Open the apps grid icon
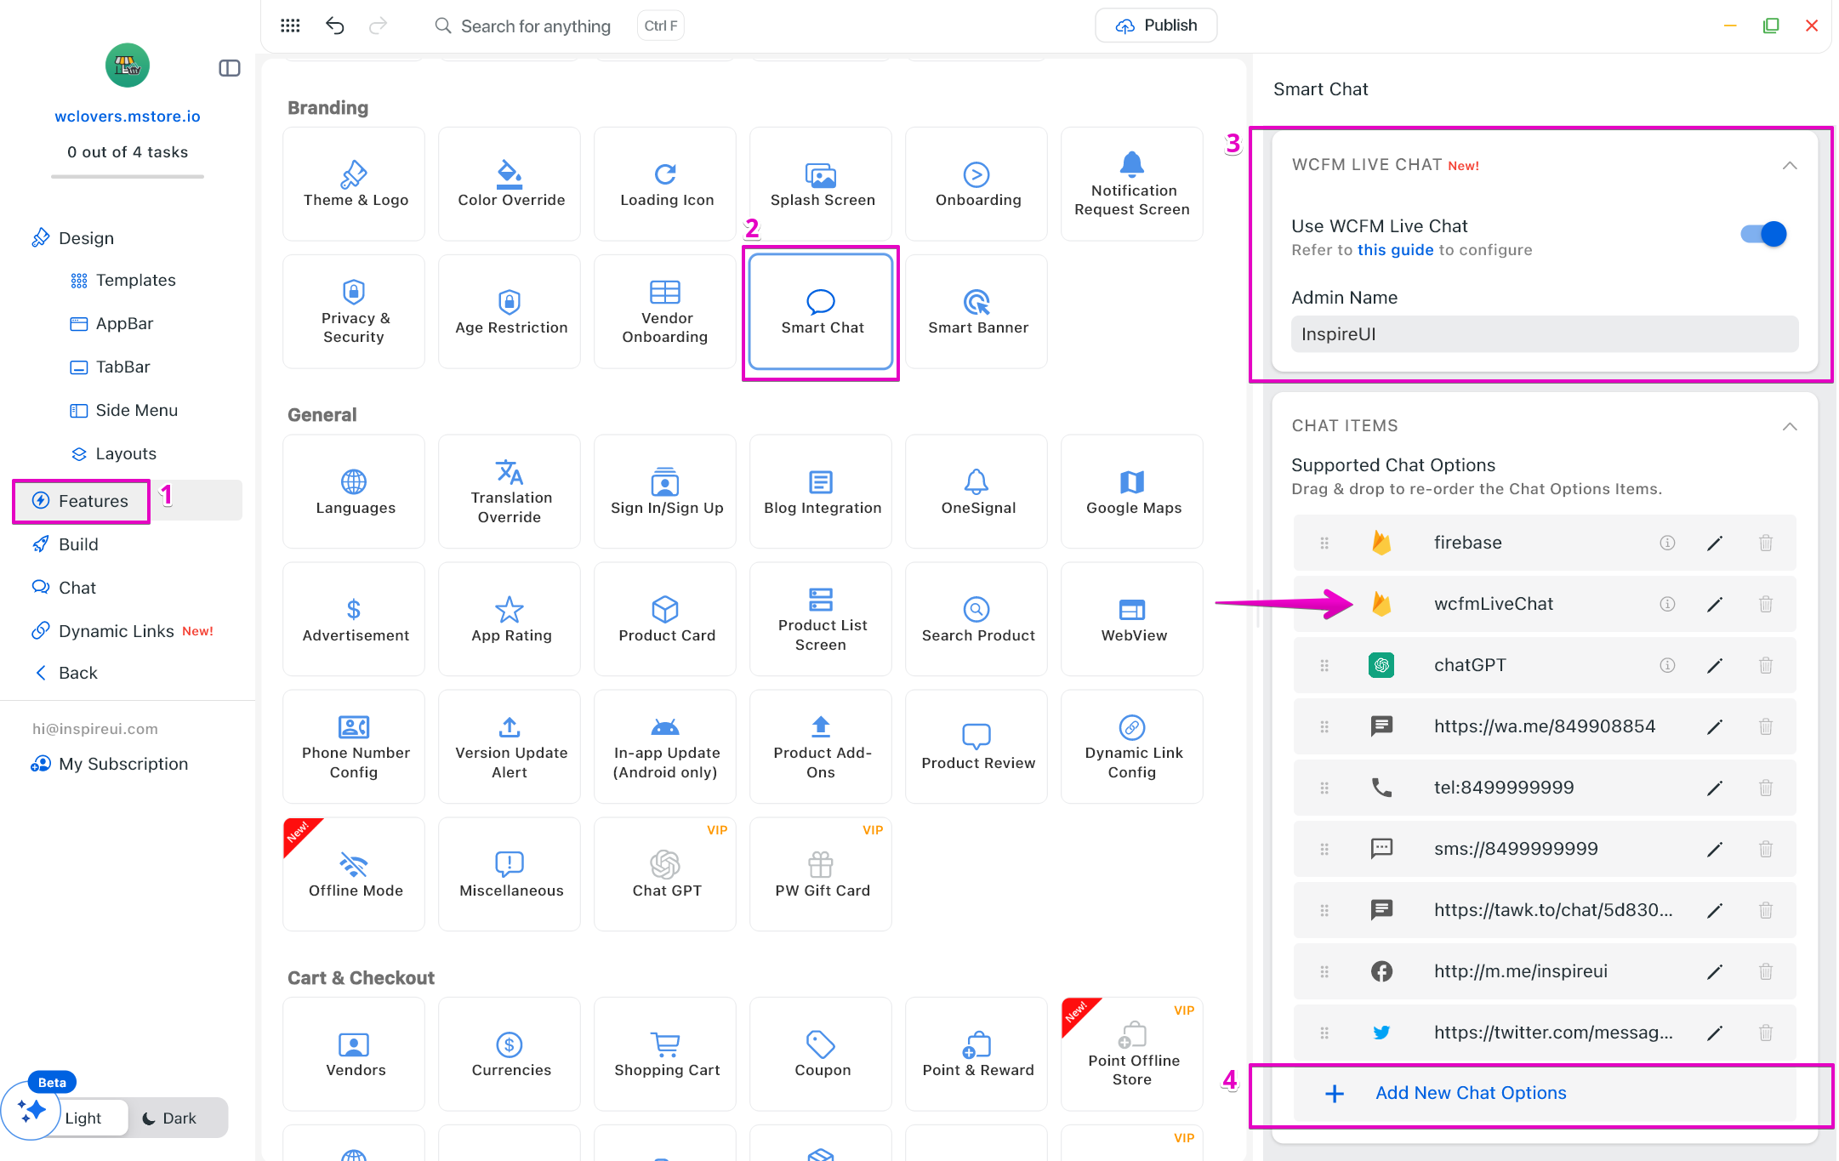Image resolution: width=1839 pixels, height=1161 pixels. tap(290, 26)
